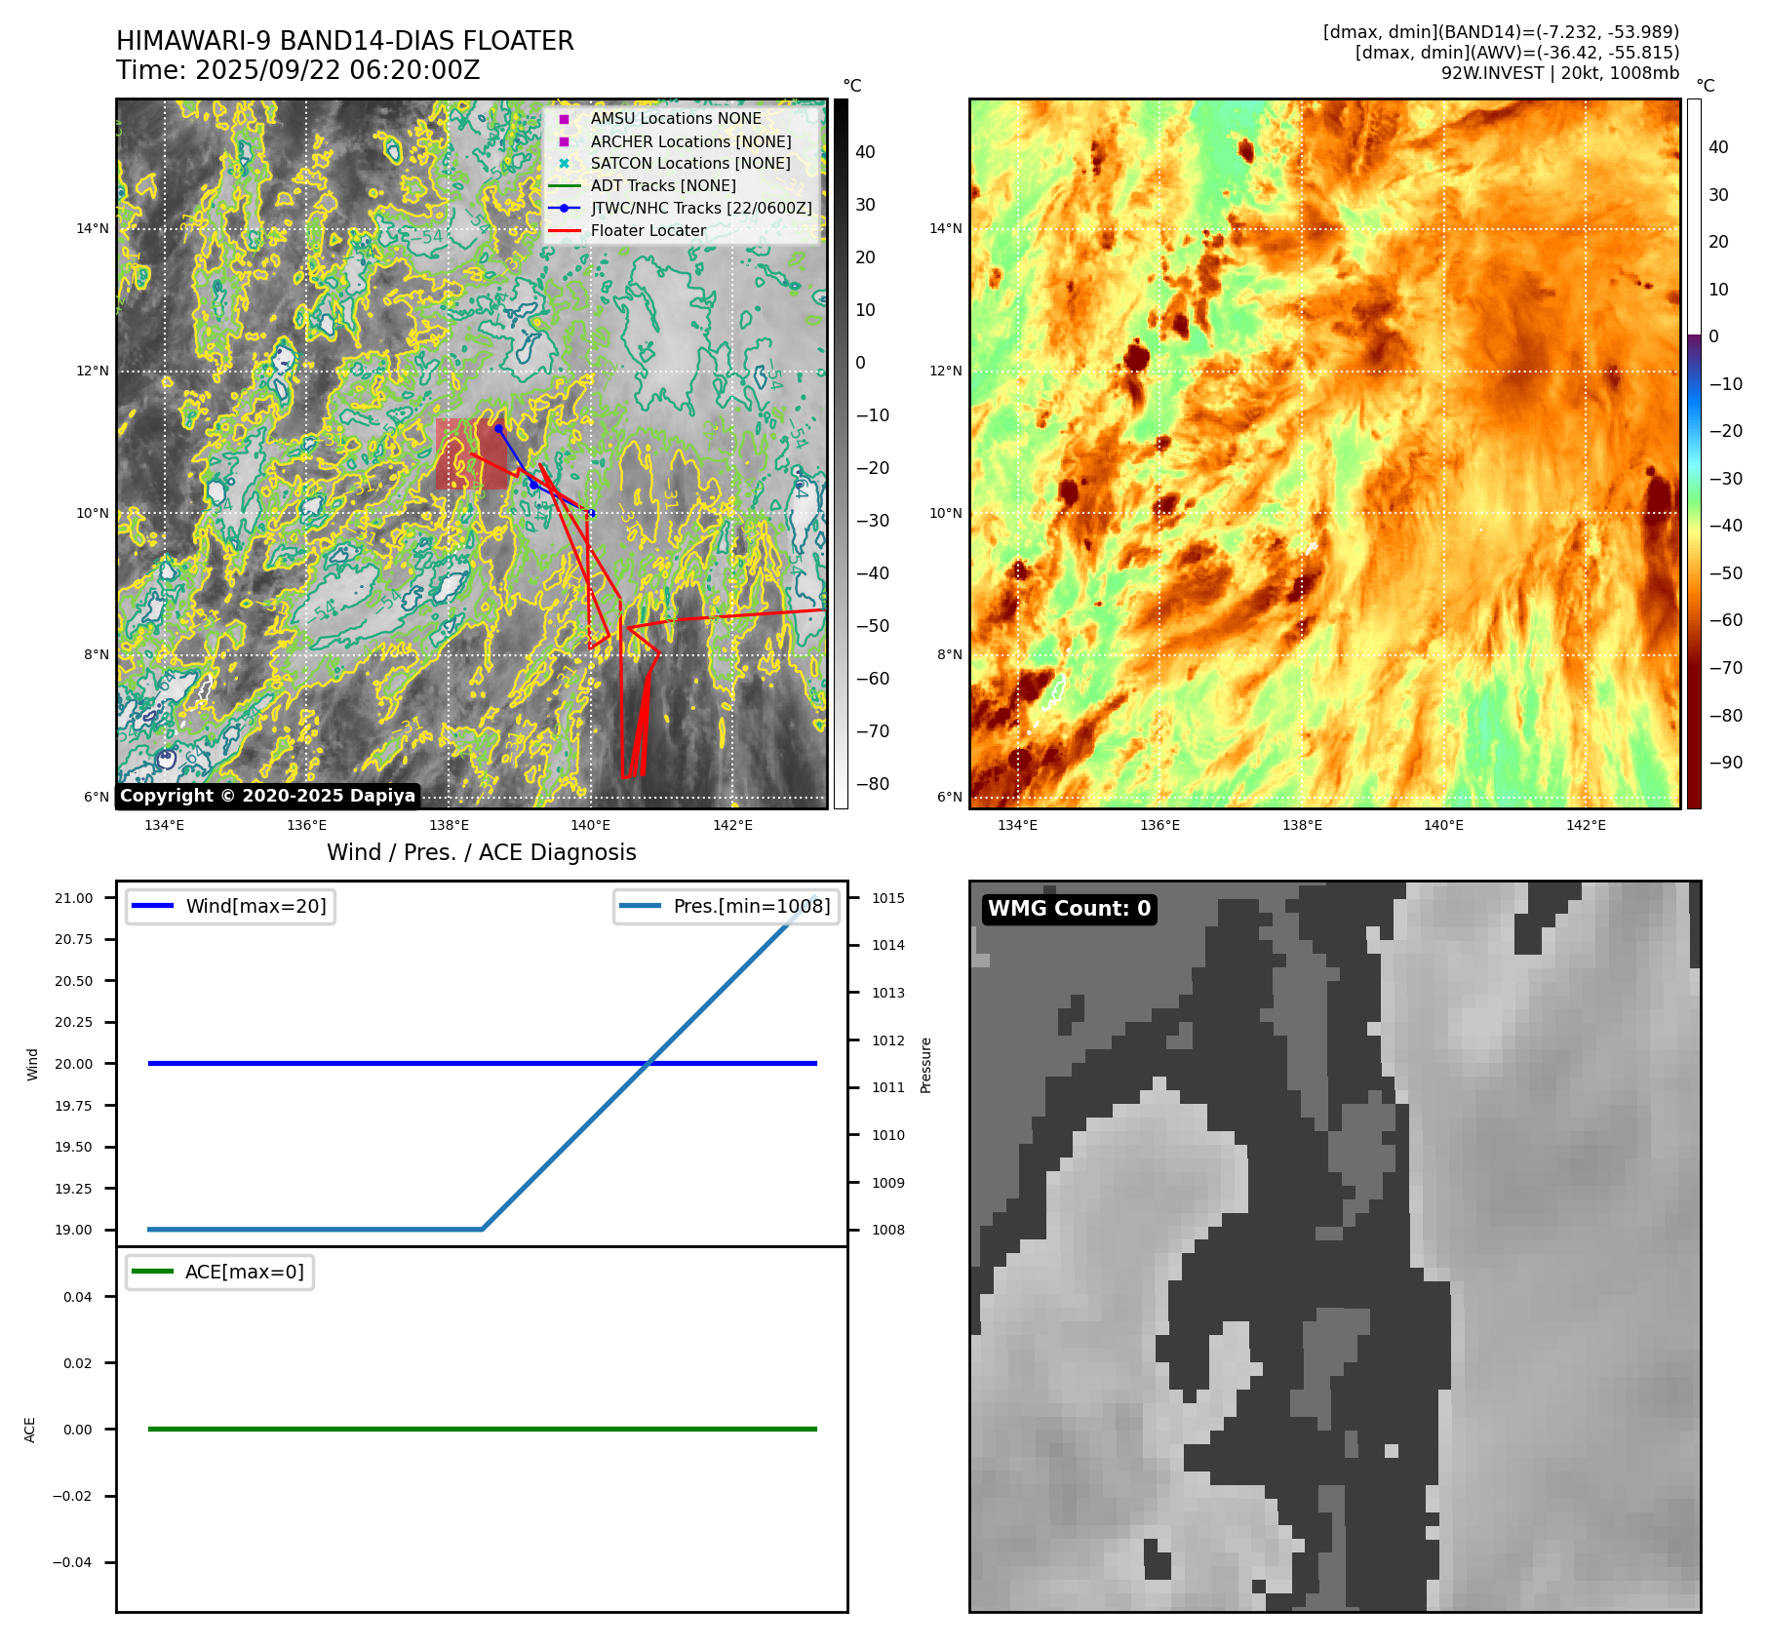This screenshot has height=1648, width=1768.
Task: Click the 140°E label under grayscale map
Action: click(590, 825)
